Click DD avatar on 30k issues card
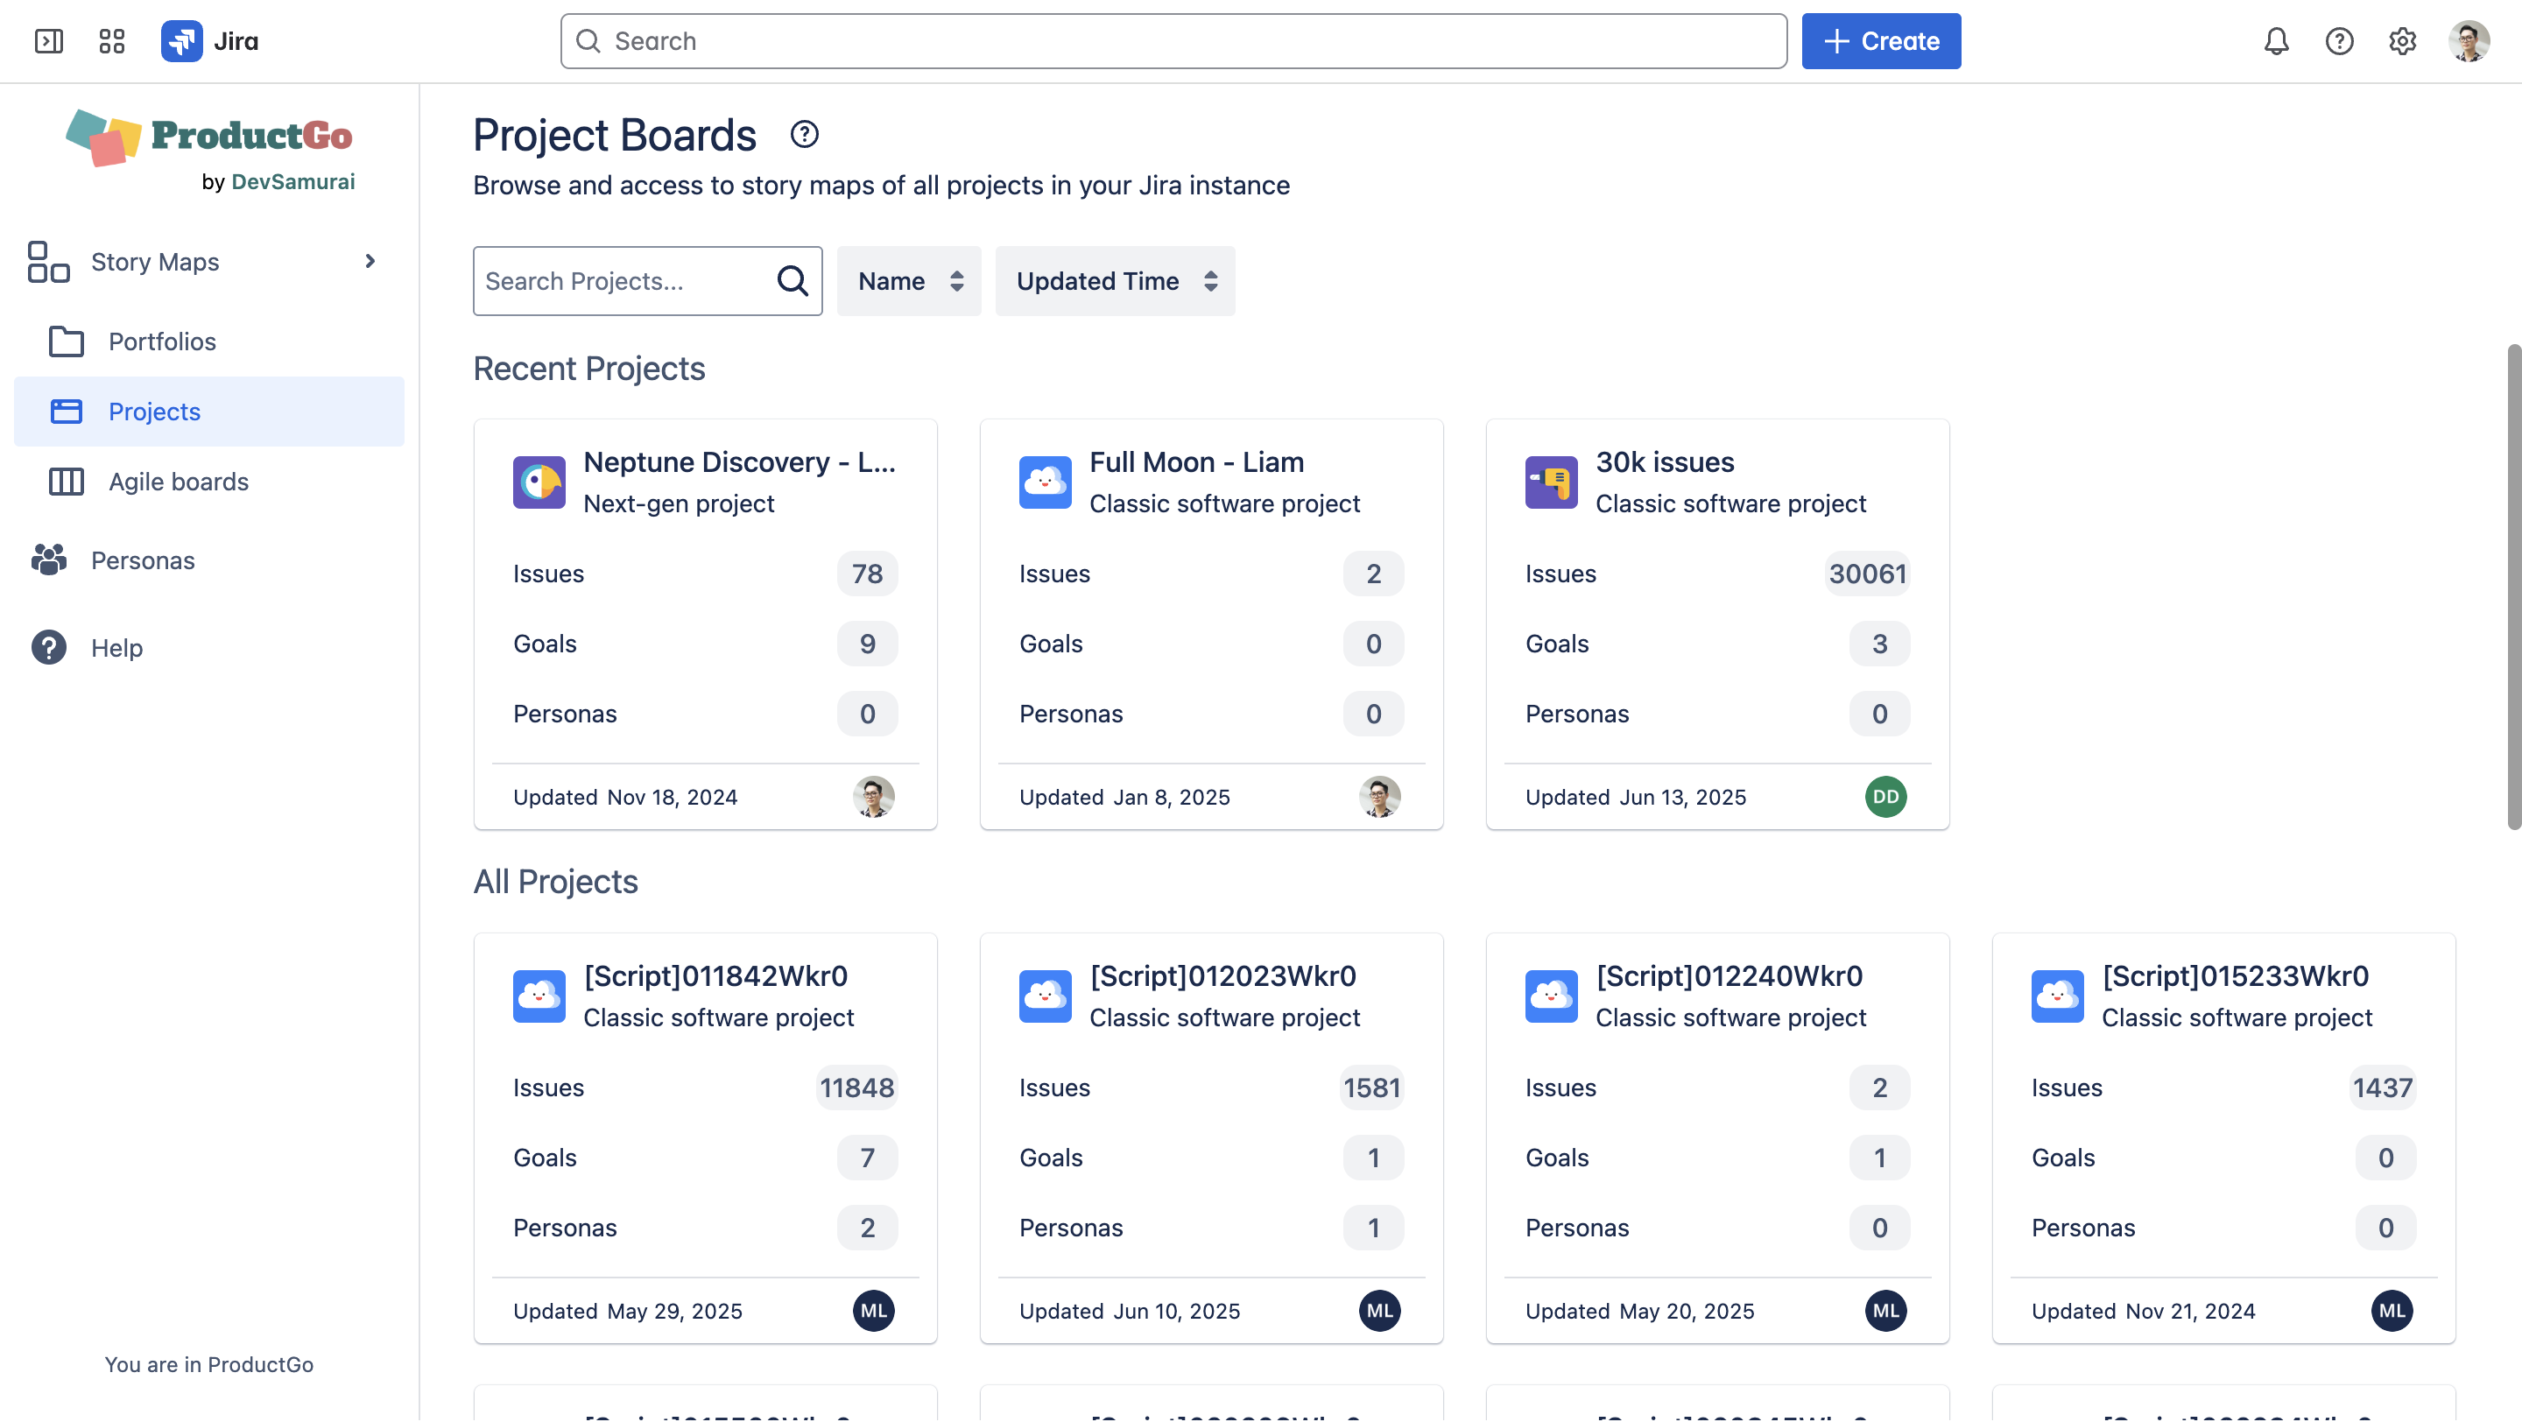 click(x=1884, y=797)
